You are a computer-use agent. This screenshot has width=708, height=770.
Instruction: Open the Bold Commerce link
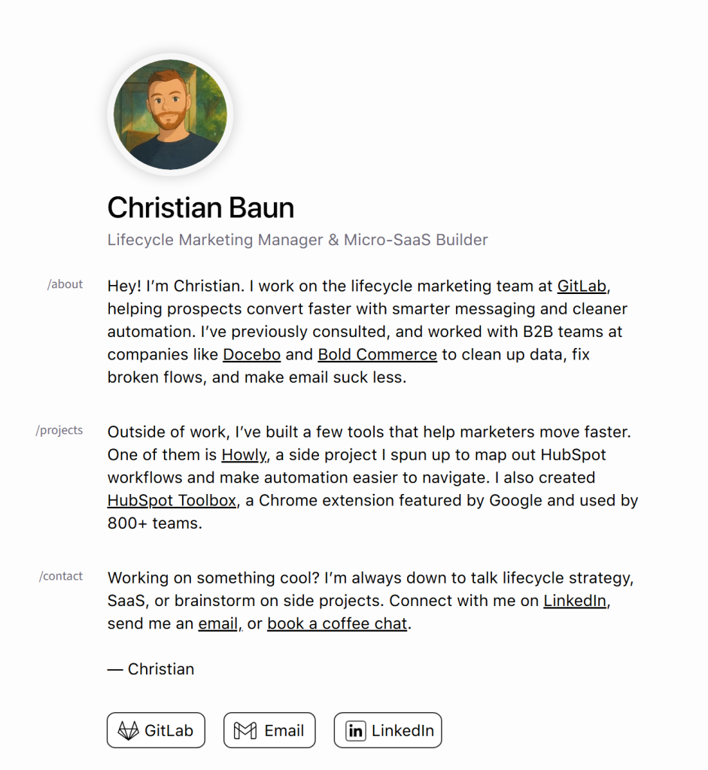377,353
